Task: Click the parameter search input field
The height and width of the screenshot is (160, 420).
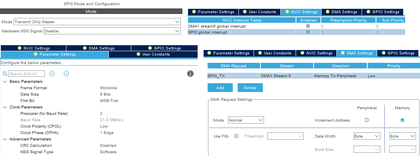Action: [x=26, y=74]
